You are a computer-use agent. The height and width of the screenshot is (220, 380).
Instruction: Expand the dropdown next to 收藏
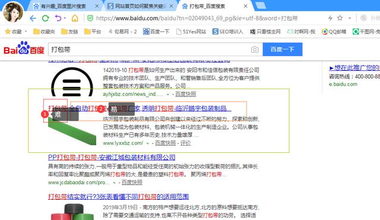(x=26, y=32)
